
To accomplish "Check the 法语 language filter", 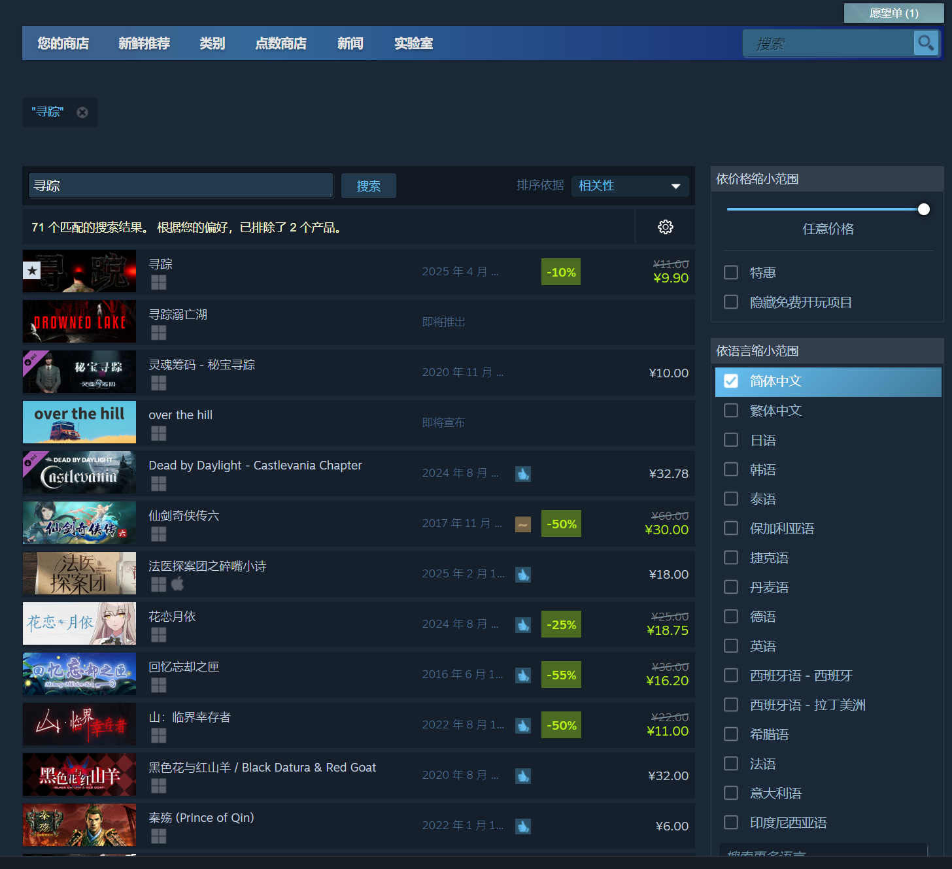I will click(731, 763).
